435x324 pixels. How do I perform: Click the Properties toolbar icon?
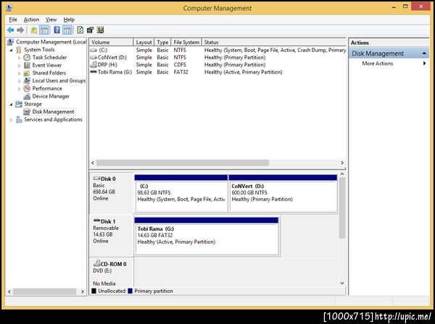coord(90,30)
